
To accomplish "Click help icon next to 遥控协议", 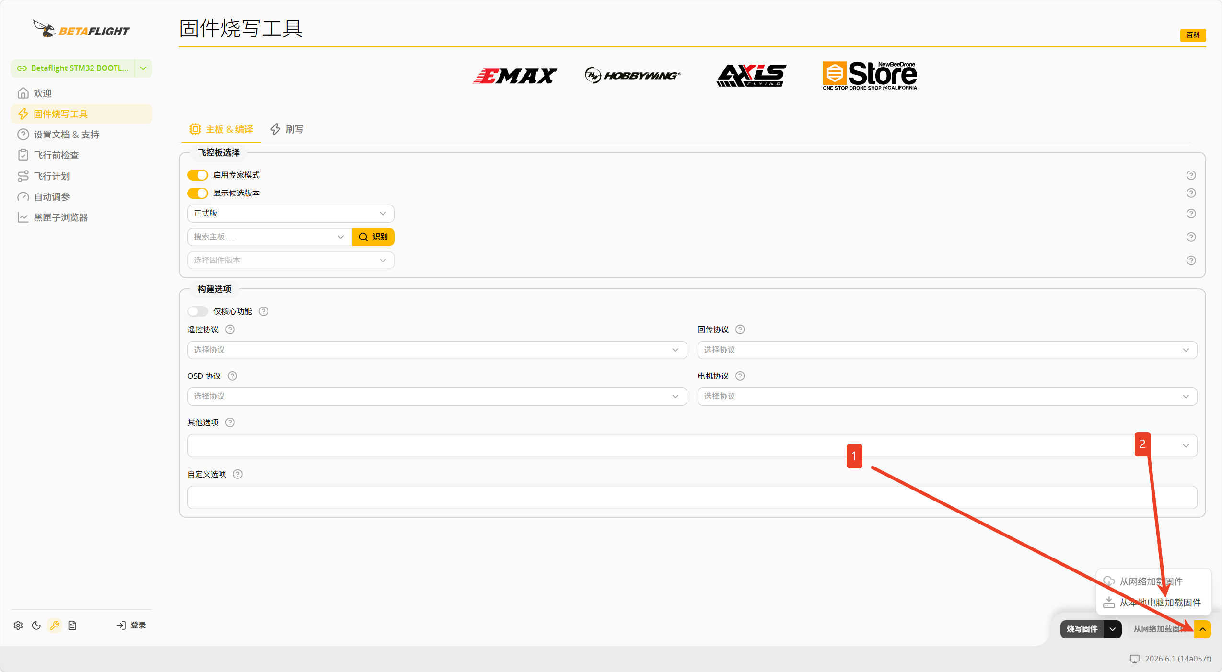I will coord(230,330).
